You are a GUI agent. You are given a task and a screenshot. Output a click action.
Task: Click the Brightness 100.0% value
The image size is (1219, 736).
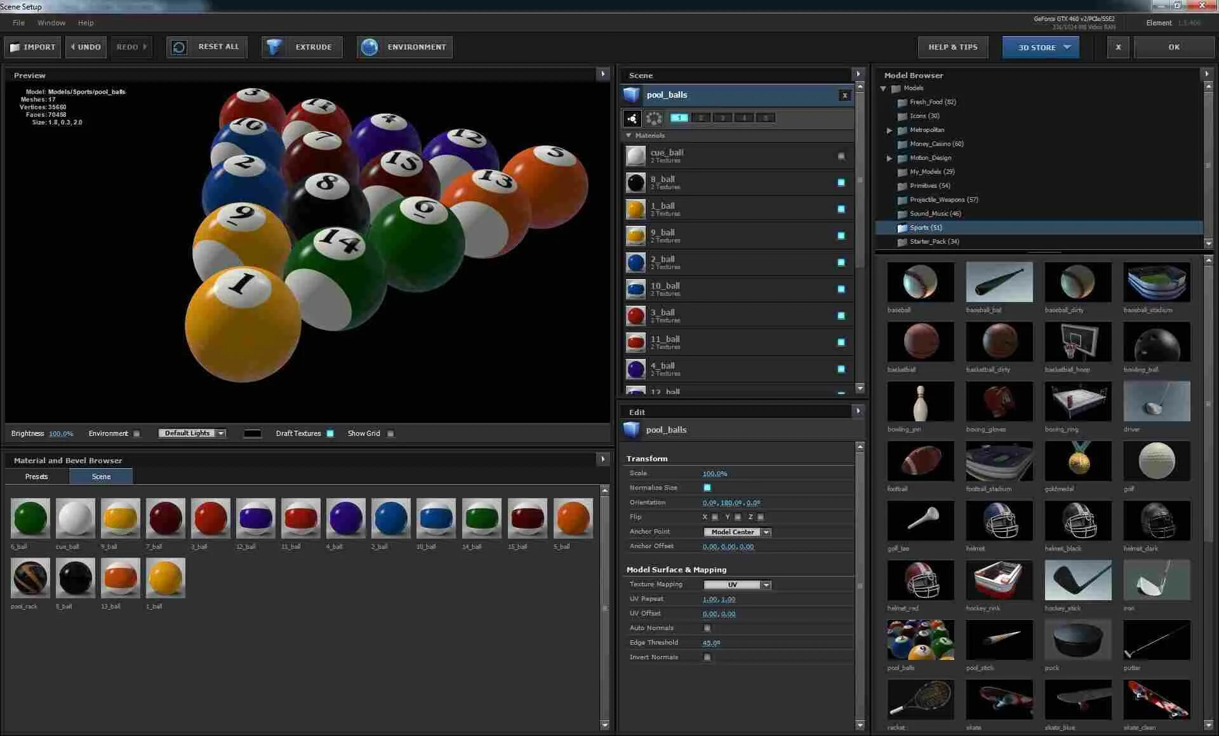[x=61, y=434]
